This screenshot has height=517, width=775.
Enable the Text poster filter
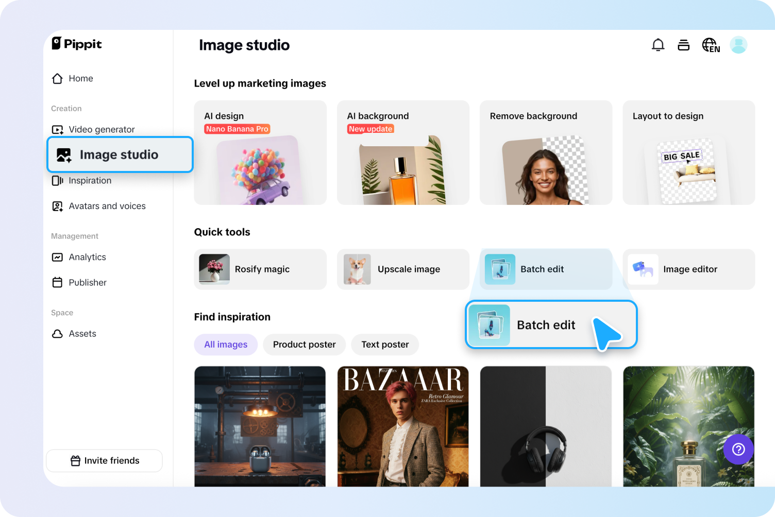point(385,344)
